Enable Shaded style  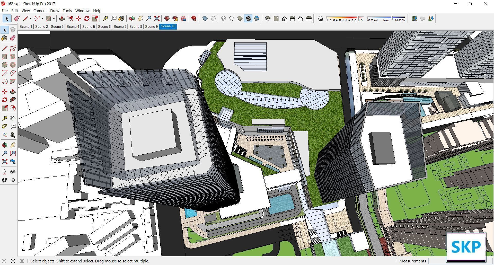pyautogui.click(x=240, y=19)
